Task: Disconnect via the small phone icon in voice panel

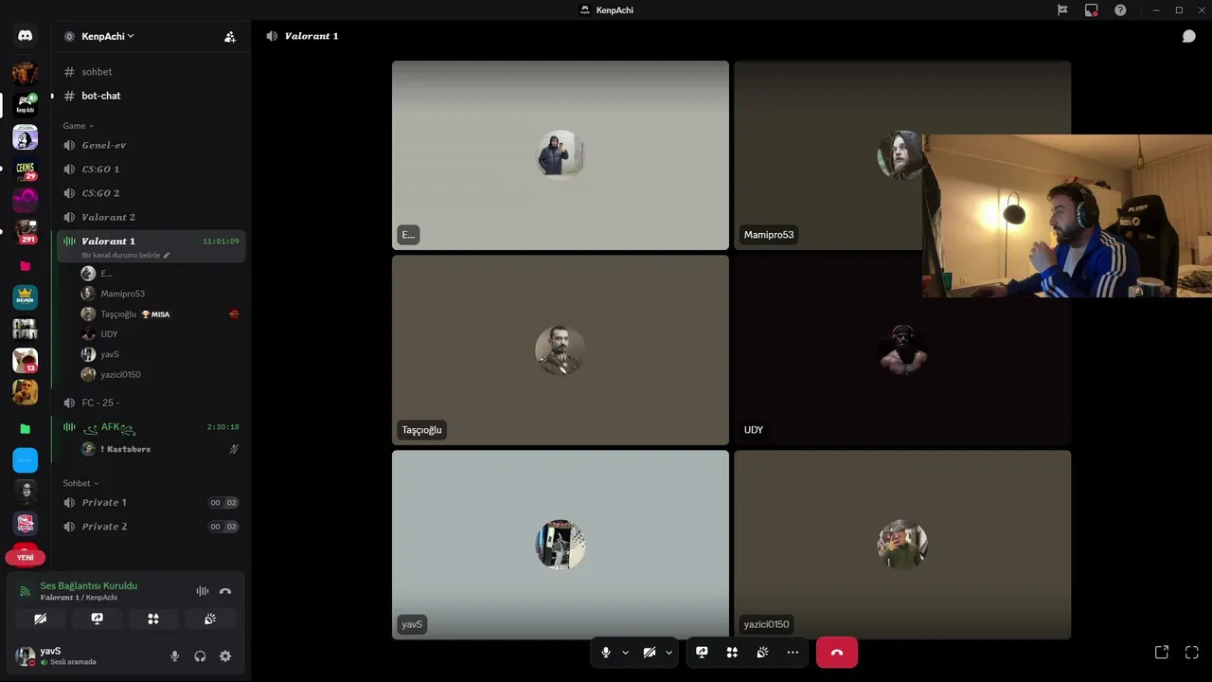Action: click(225, 591)
